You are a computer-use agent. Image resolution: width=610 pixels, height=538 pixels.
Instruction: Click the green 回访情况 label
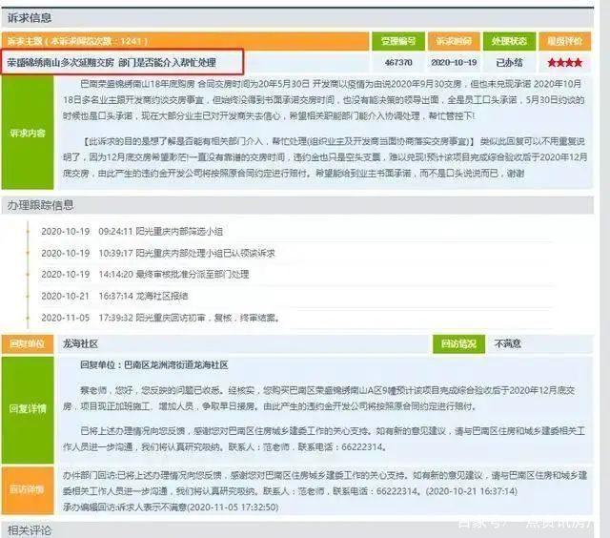pyautogui.click(x=458, y=344)
